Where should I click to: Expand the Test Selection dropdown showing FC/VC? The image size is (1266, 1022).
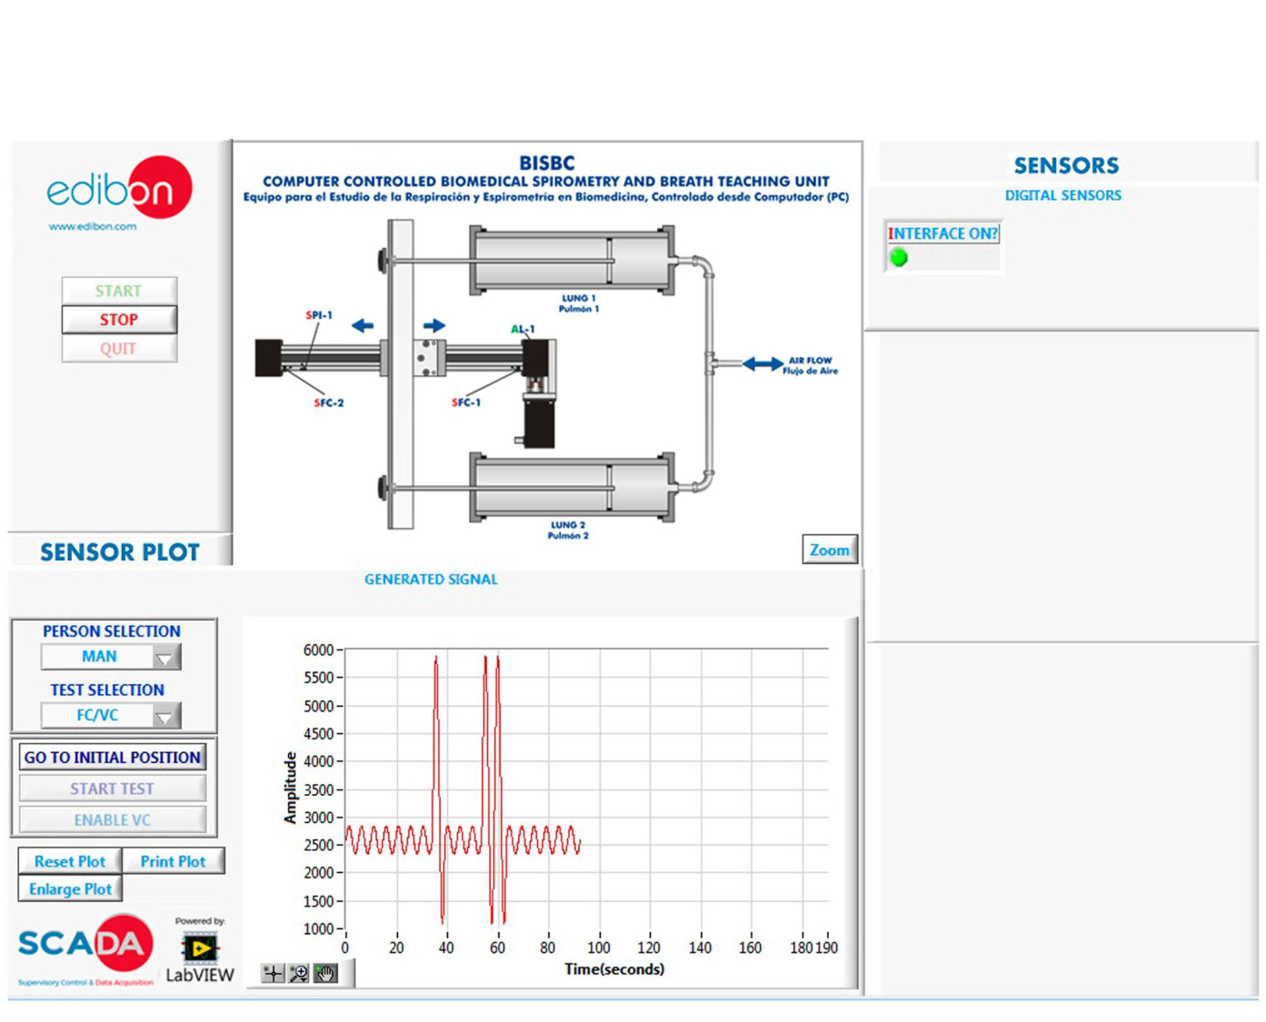(97, 716)
